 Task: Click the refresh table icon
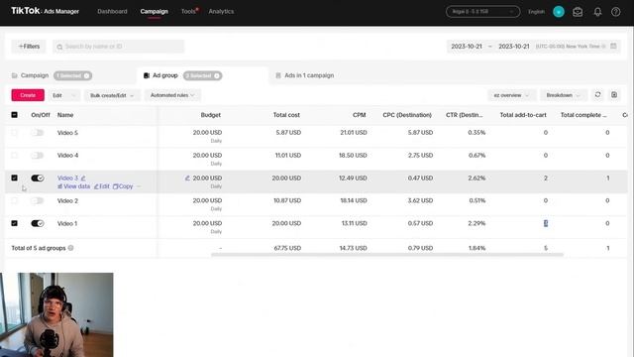point(597,95)
